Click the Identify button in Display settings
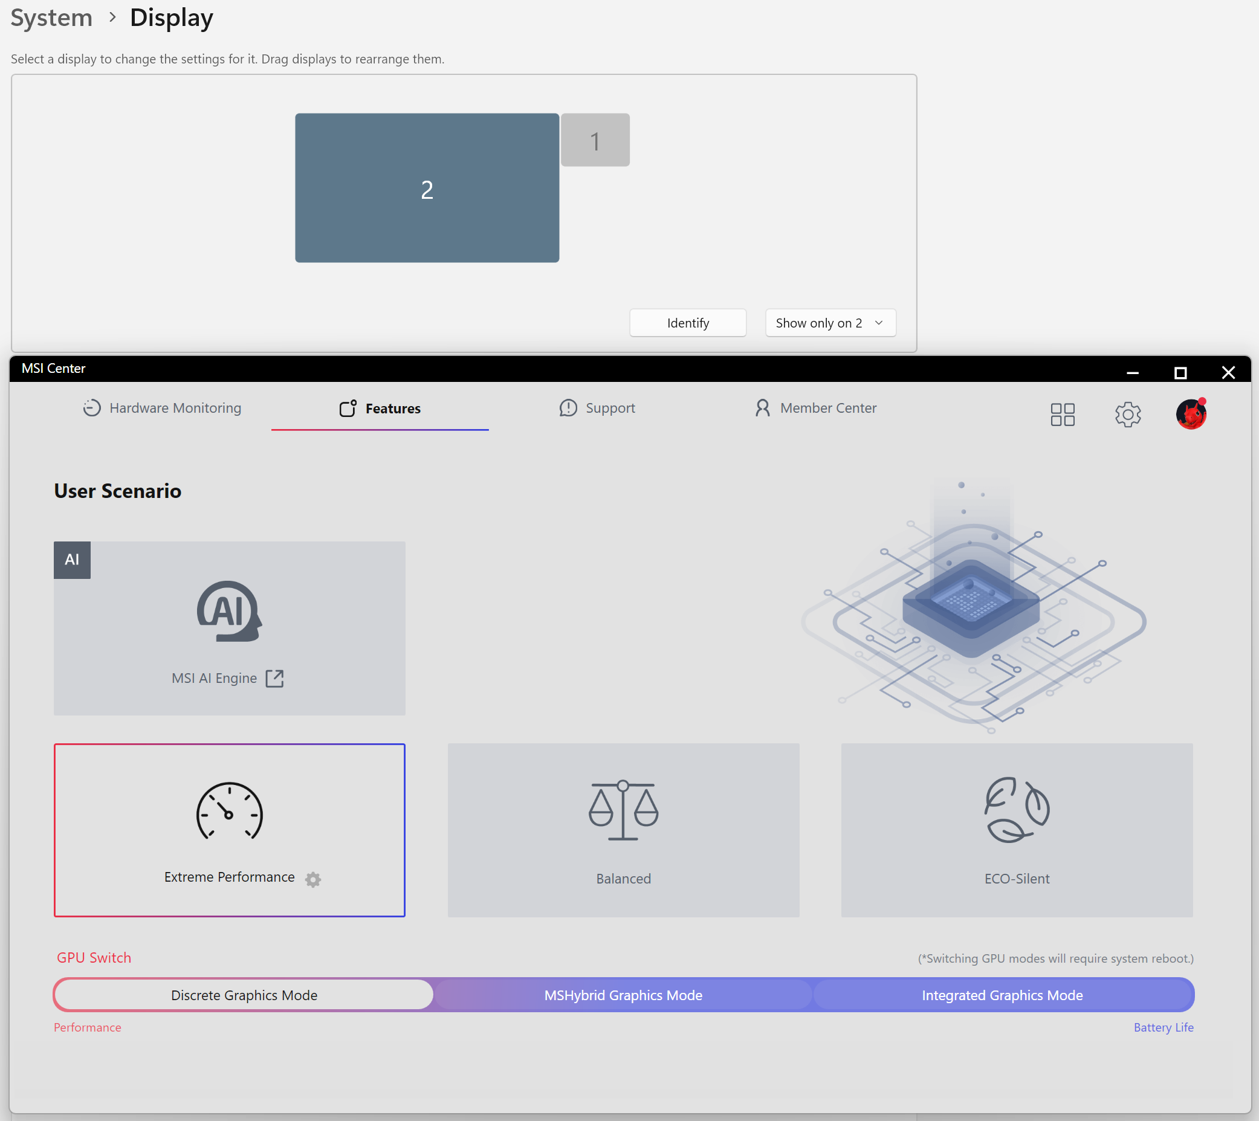Screen dimensions: 1259x1121 click(x=688, y=323)
